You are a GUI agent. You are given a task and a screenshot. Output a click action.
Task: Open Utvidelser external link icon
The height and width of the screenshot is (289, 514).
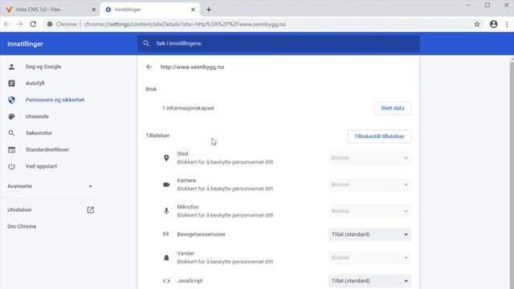(91, 210)
